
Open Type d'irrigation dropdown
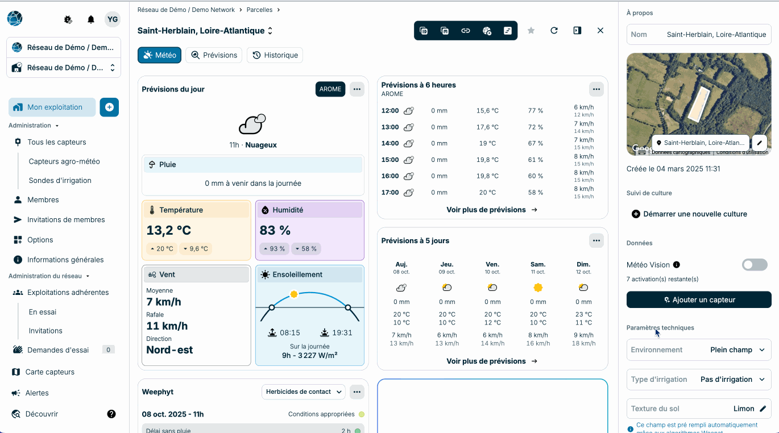[x=699, y=380]
